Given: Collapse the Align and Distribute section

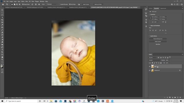Looking at the screenshot, I should [x=149, y=25].
